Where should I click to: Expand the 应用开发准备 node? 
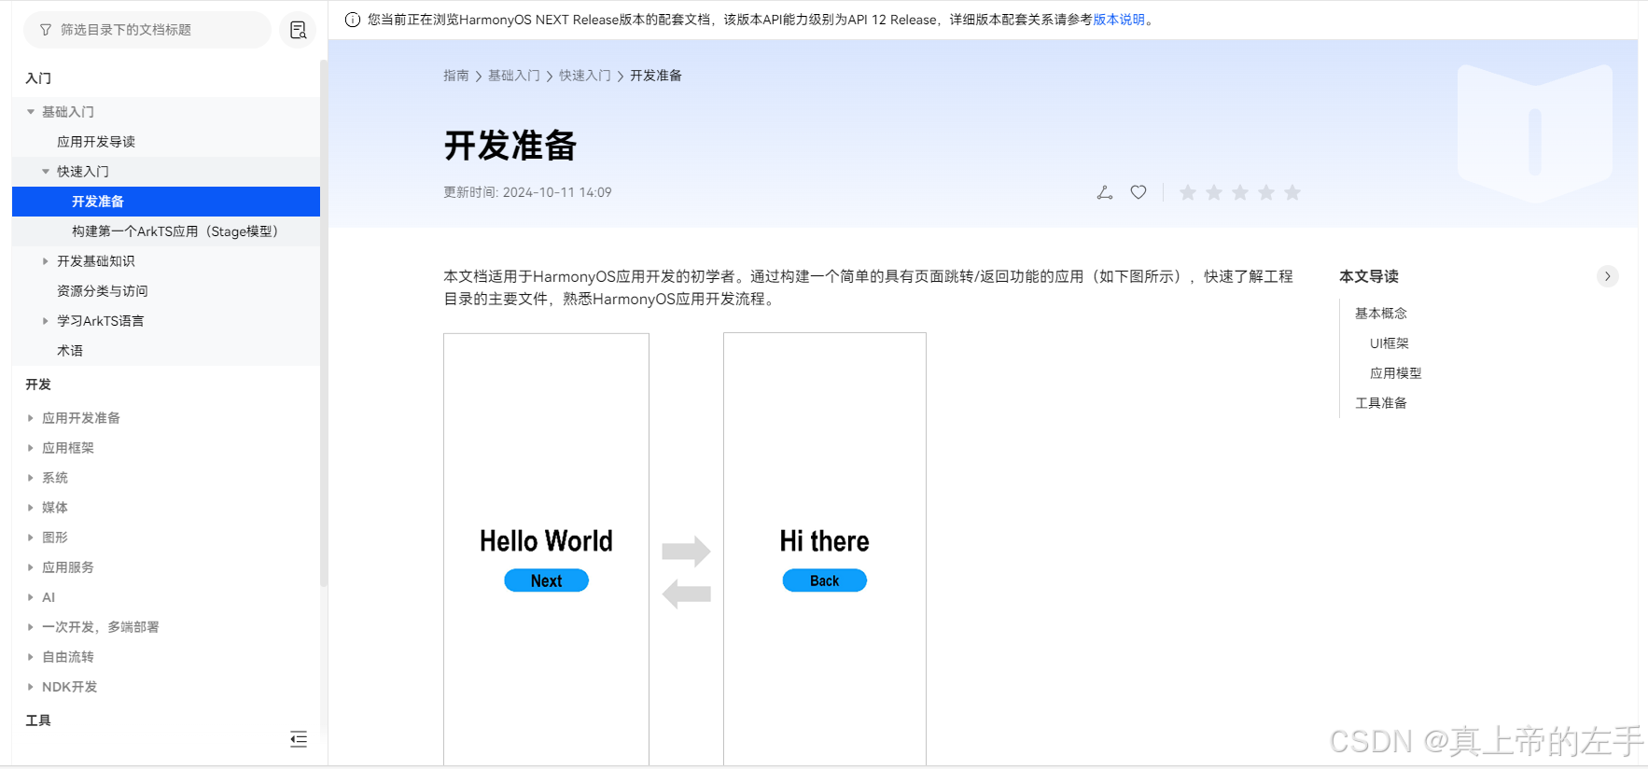point(31,418)
